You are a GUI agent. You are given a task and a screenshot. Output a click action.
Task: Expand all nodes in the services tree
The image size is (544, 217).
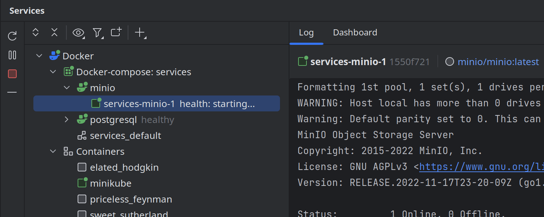pyautogui.click(x=36, y=33)
